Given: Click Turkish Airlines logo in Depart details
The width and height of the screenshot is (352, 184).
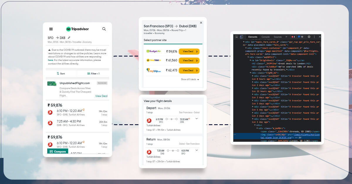Looking at the screenshot, I should click(x=149, y=120).
